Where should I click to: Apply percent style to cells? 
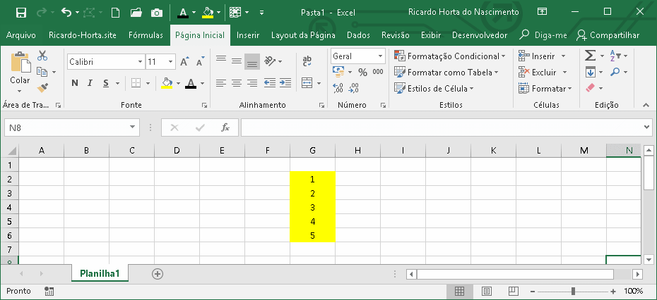tap(363, 73)
